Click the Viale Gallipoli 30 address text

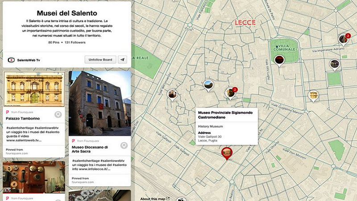pos(210,137)
